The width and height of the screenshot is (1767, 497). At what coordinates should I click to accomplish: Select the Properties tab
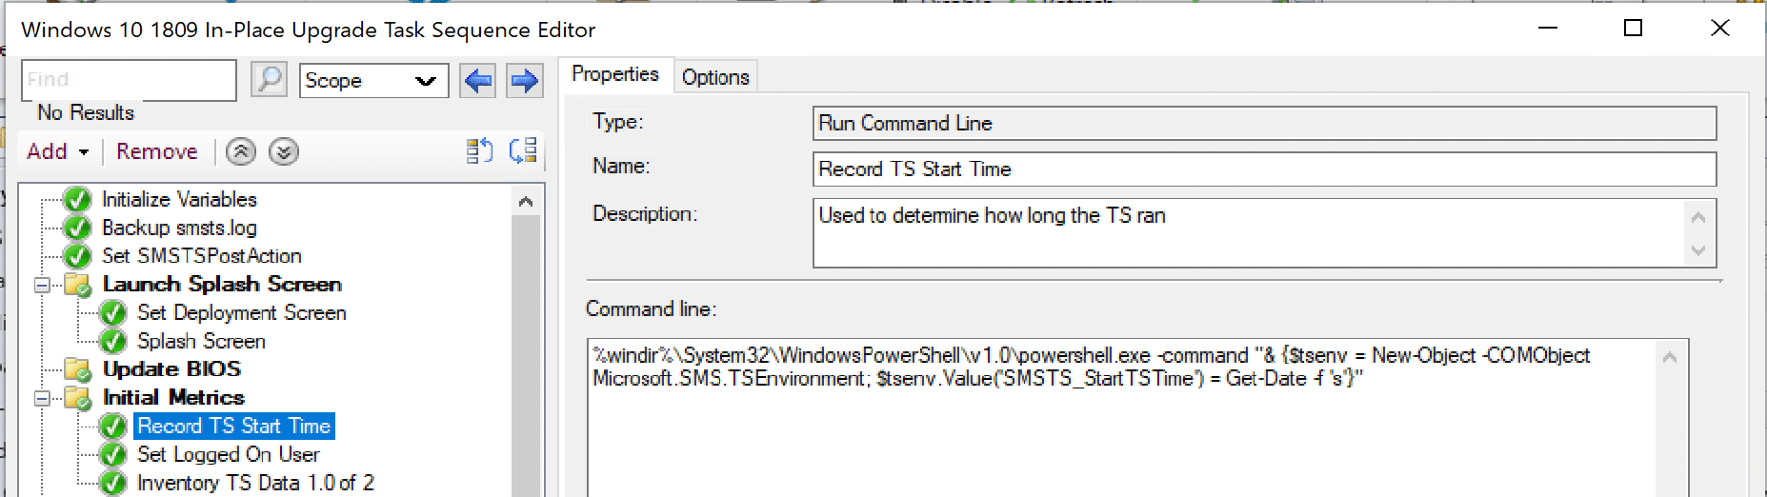pyautogui.click(x=615, y=74)
